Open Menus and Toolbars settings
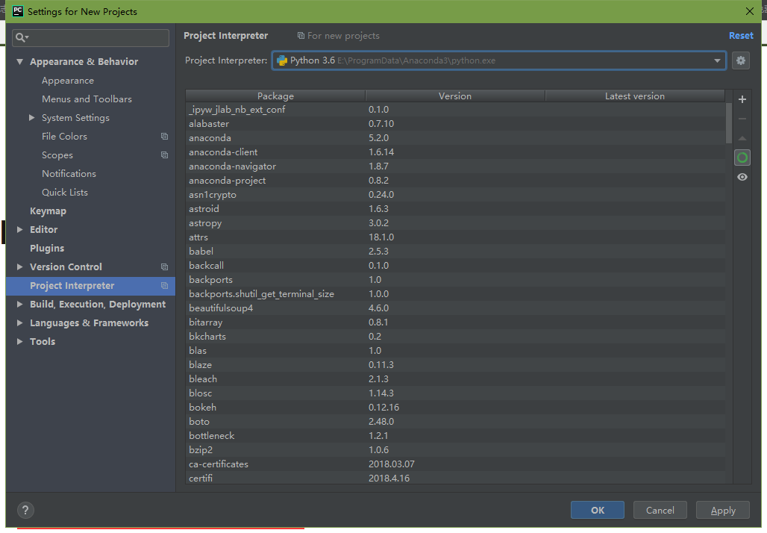Image resolution: width=767 pixels, height=533 pixels. coord(87,99)
